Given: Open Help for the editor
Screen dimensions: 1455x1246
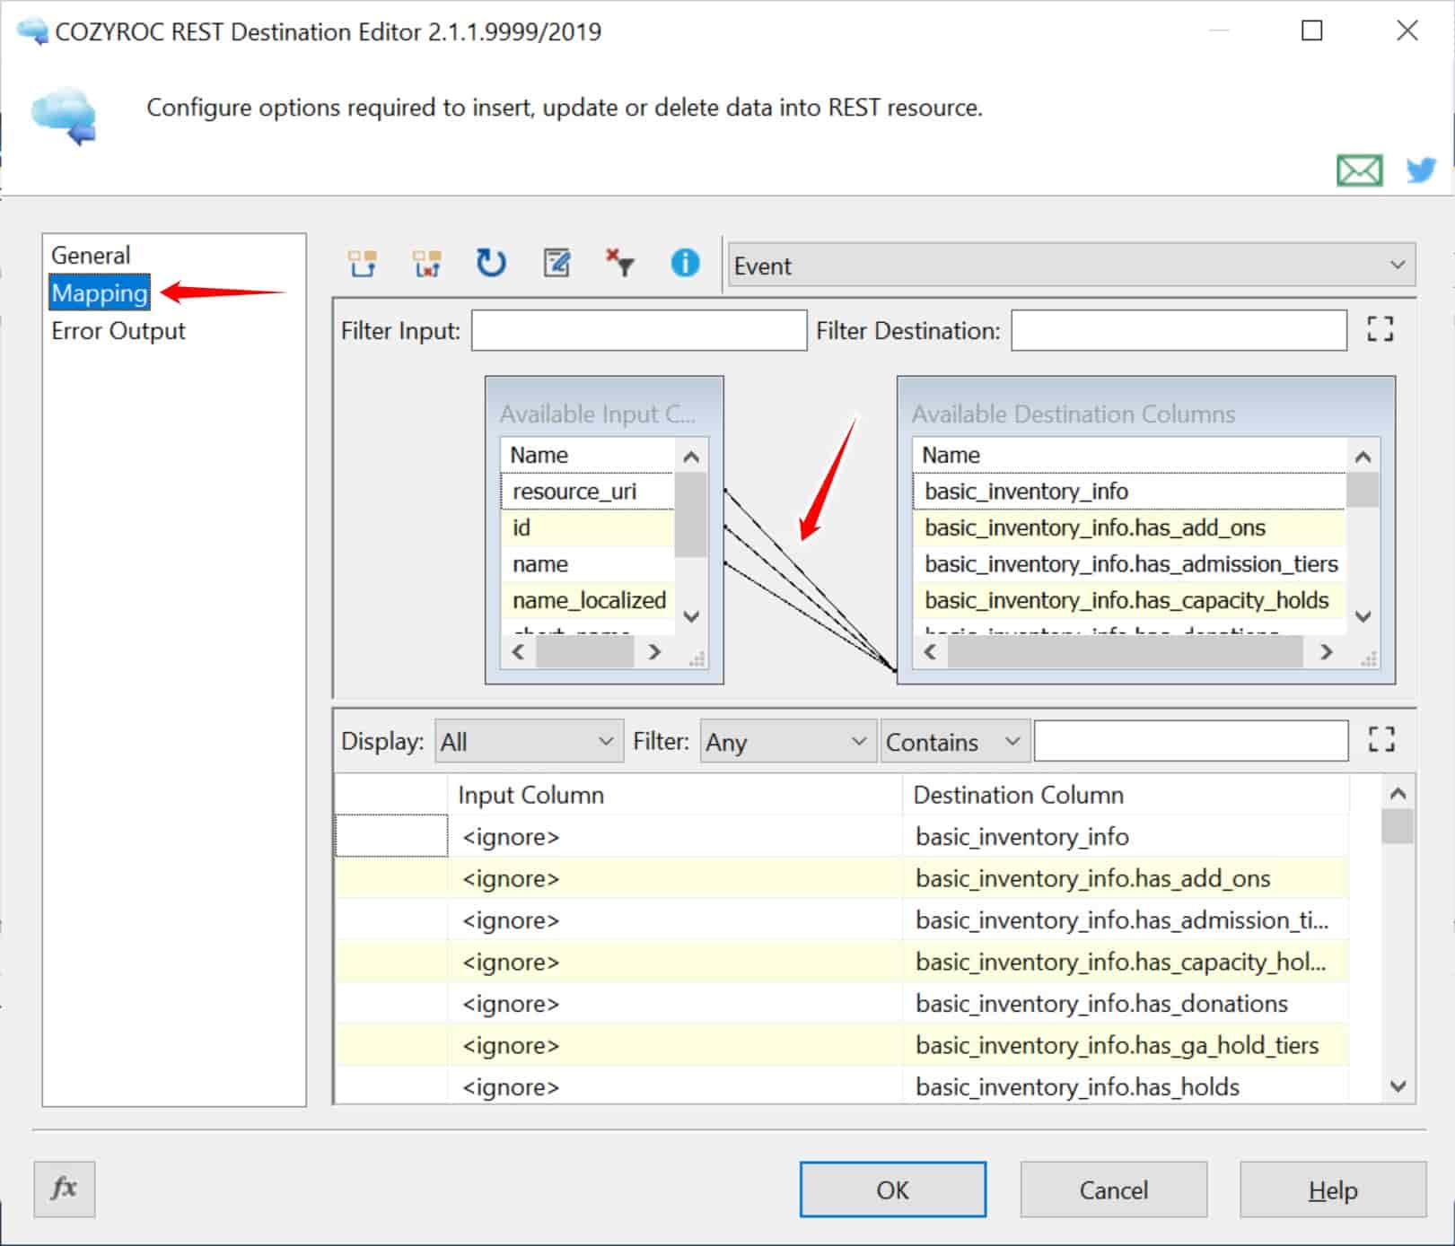Looking at the screenshot, I should coord(1333,1189).
